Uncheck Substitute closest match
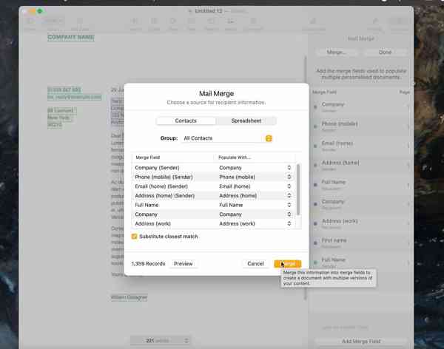Screen dimensions: 444x349 coord(135,237)
